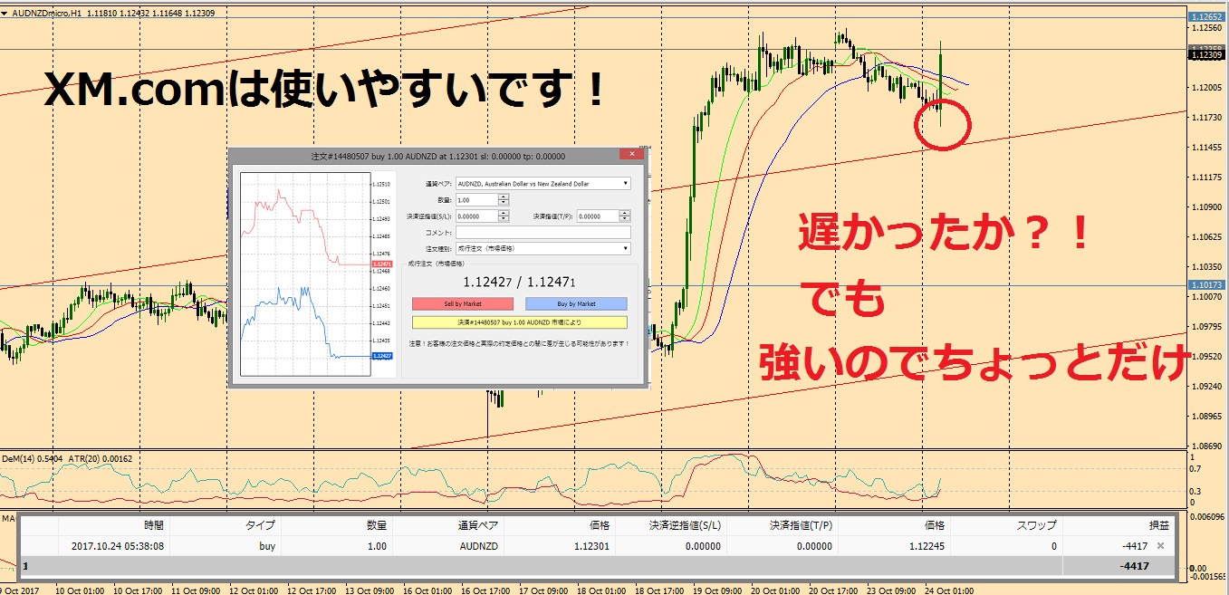Close the AUDNZD order with the row X icon
The width and height of the screenshot is (1229, 595).
[1160, 546]
